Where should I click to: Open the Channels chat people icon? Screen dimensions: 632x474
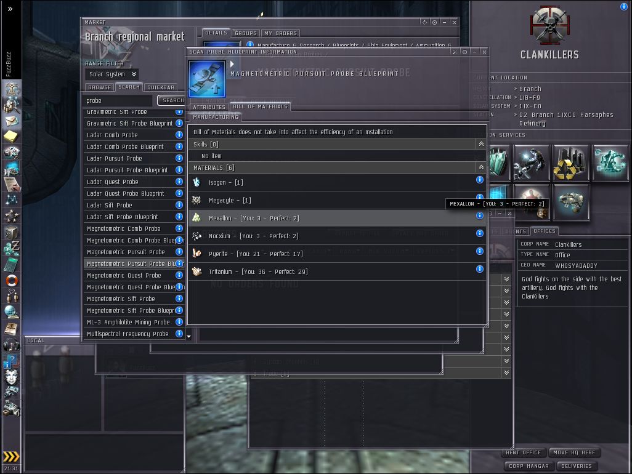coord(11,296)
